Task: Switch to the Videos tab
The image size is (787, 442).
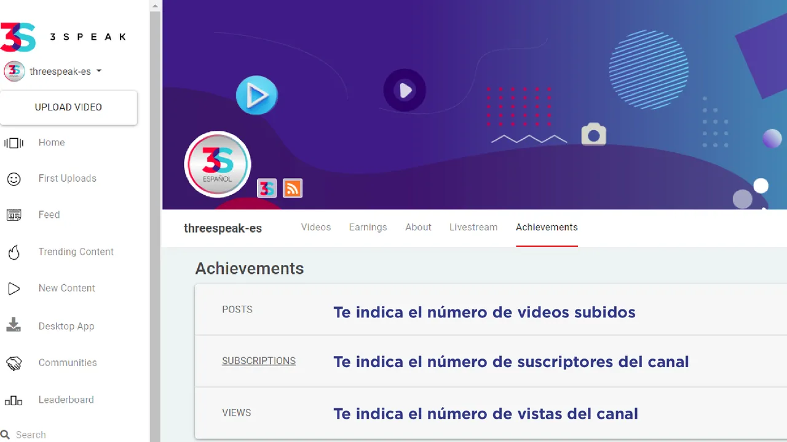Action: [316, 227]
